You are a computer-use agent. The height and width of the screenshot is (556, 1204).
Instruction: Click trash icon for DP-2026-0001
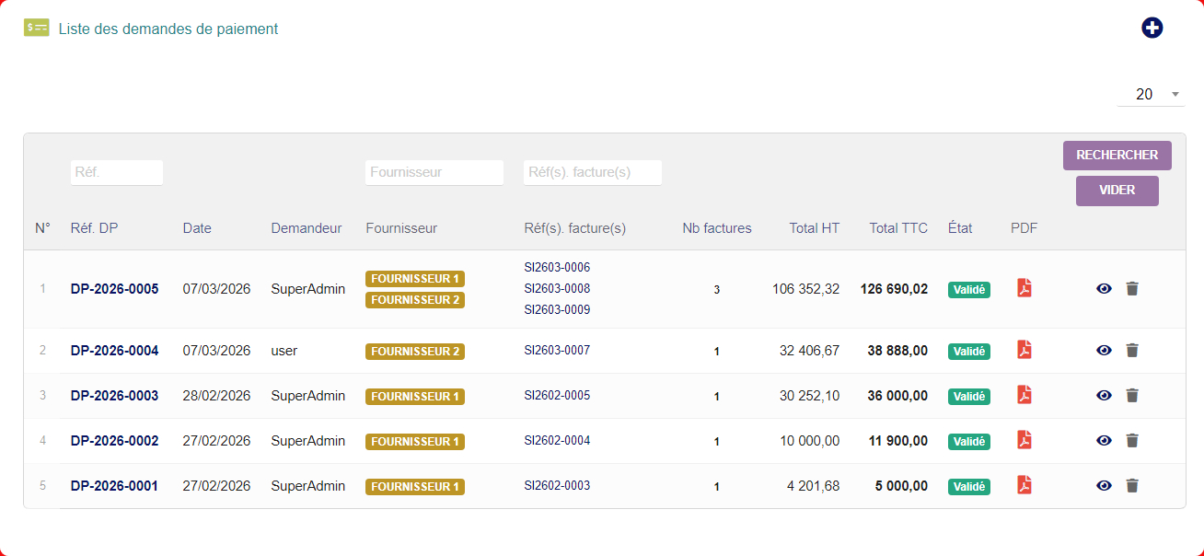click(1132, 486)
